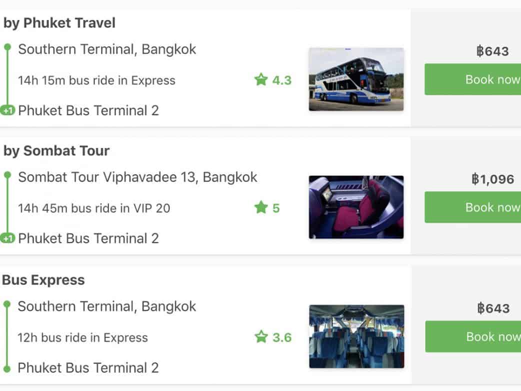Open the VIP red seat photo thumbnail
The height and width of the screenshot is (391, 521).
[x=356, y=207]
